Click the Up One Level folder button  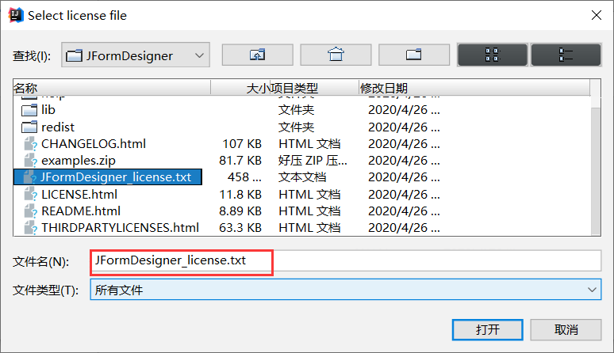pyautogui.click(x=257, y=55)
